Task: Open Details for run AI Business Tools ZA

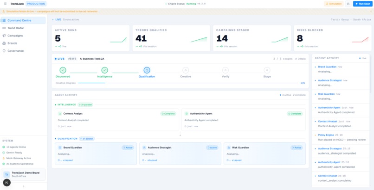Action: 300,59
